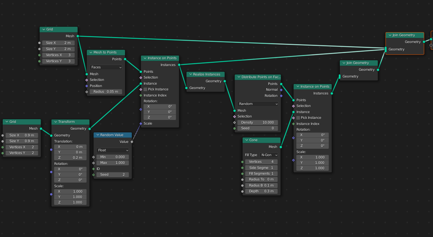Click the Cone node's Mesh output socket
Image resolution: width=433 pixels, height=237 pixels.
281,147
